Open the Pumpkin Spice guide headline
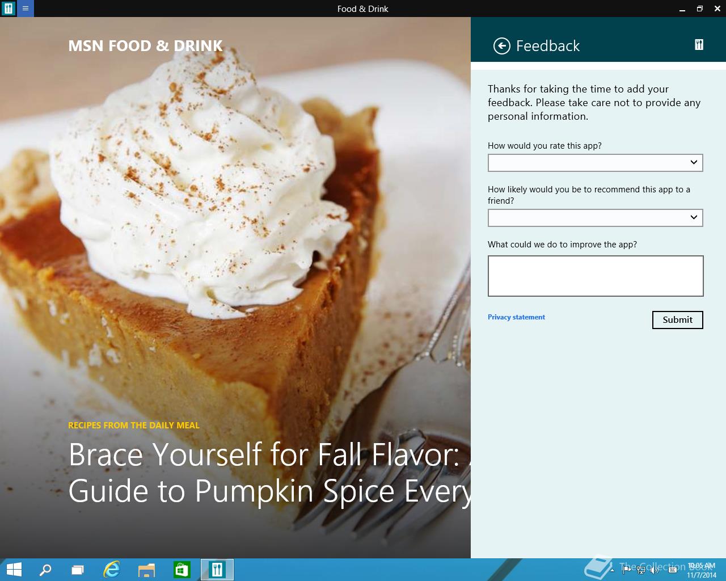Viewport: 726px width, 581px height. (x=269, y=473)
